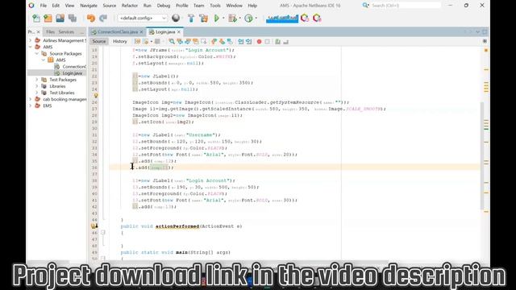Viewport: 516px width, 290px height.
Task: Switch to the Files panel tab
Action: [50, 32]
